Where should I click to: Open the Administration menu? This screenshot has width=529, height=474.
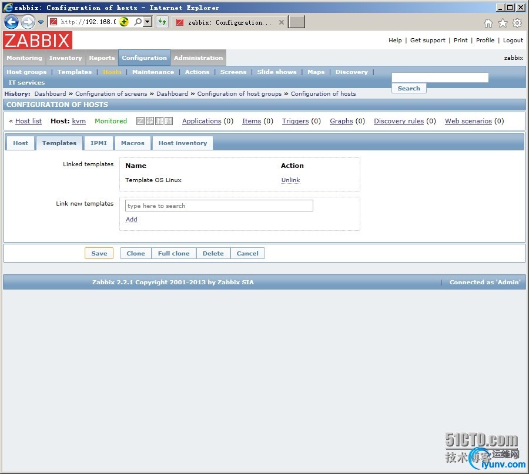[199, 58]
